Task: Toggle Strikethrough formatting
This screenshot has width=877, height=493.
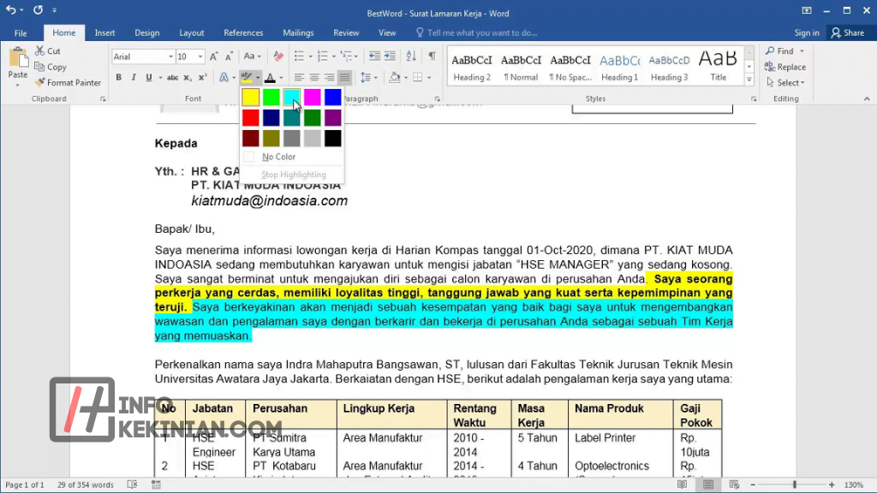Action: click(172, 78)
